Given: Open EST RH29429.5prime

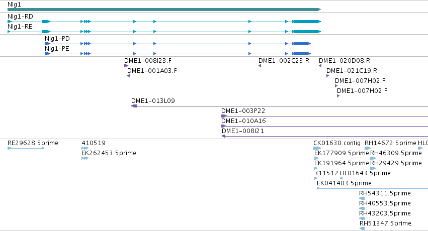Looking at the screenshot, I should point(396,163).
